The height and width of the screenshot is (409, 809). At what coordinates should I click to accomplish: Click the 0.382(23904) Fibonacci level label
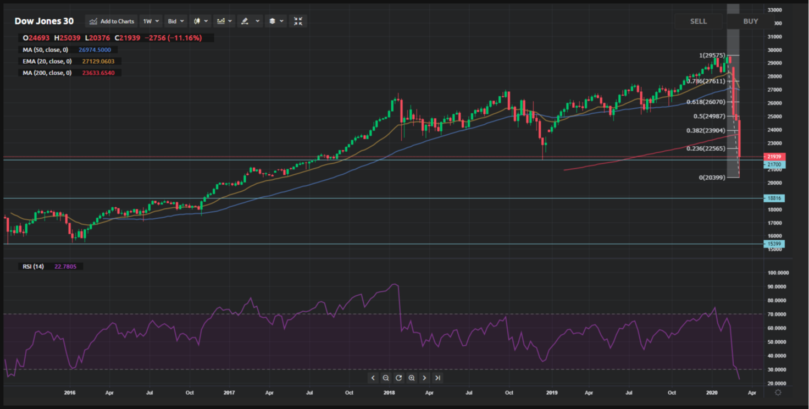(x=705, y=131)
